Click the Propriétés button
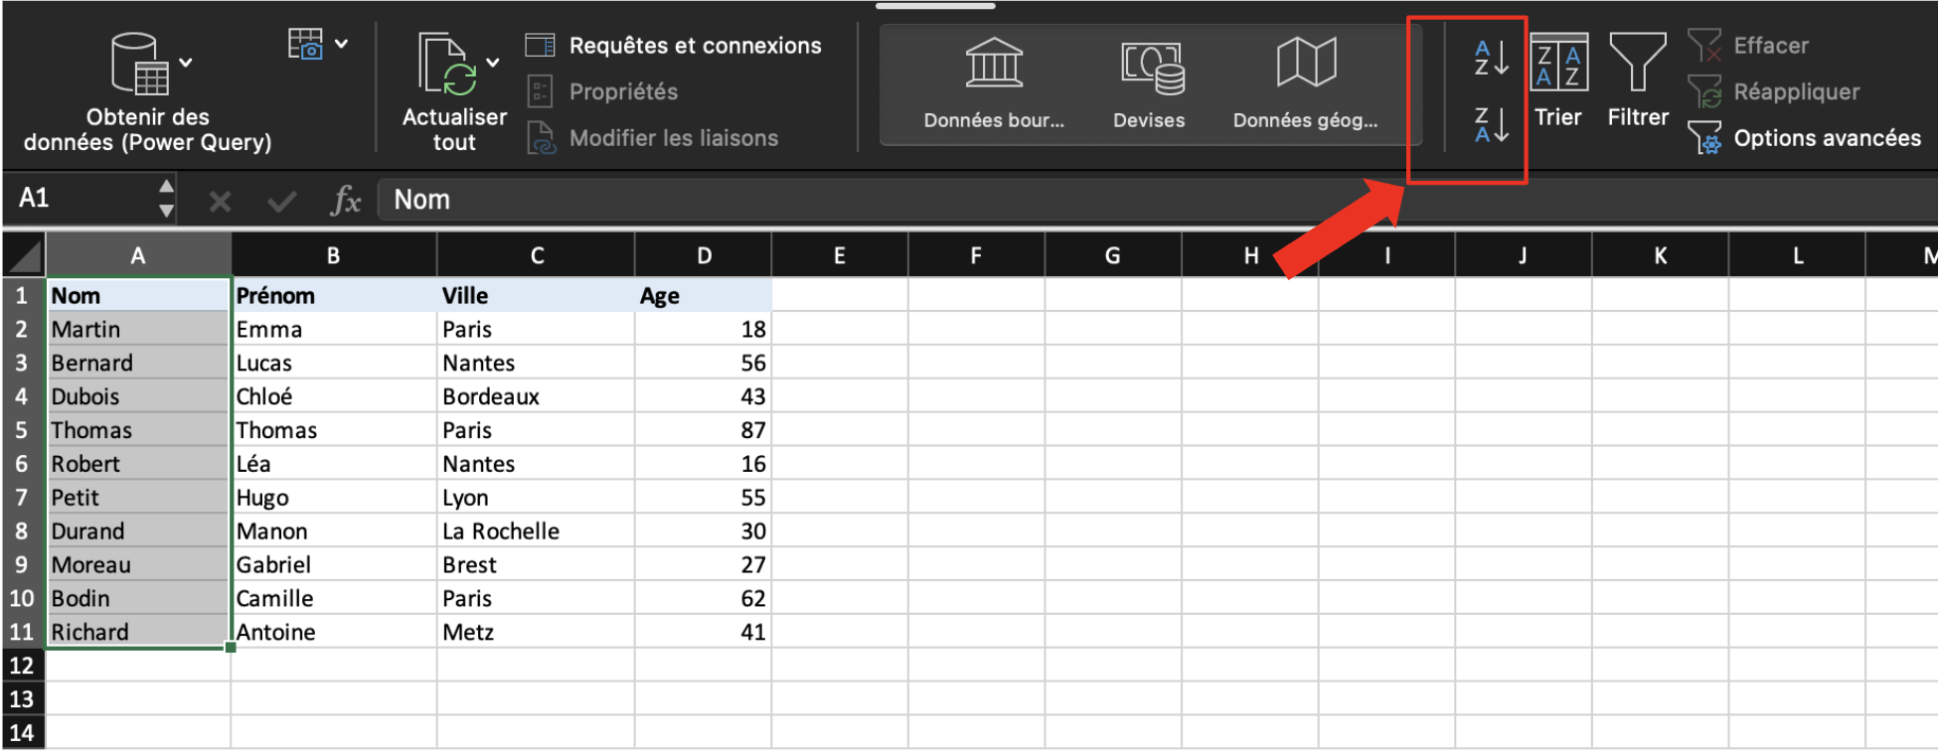 point(602,91)
